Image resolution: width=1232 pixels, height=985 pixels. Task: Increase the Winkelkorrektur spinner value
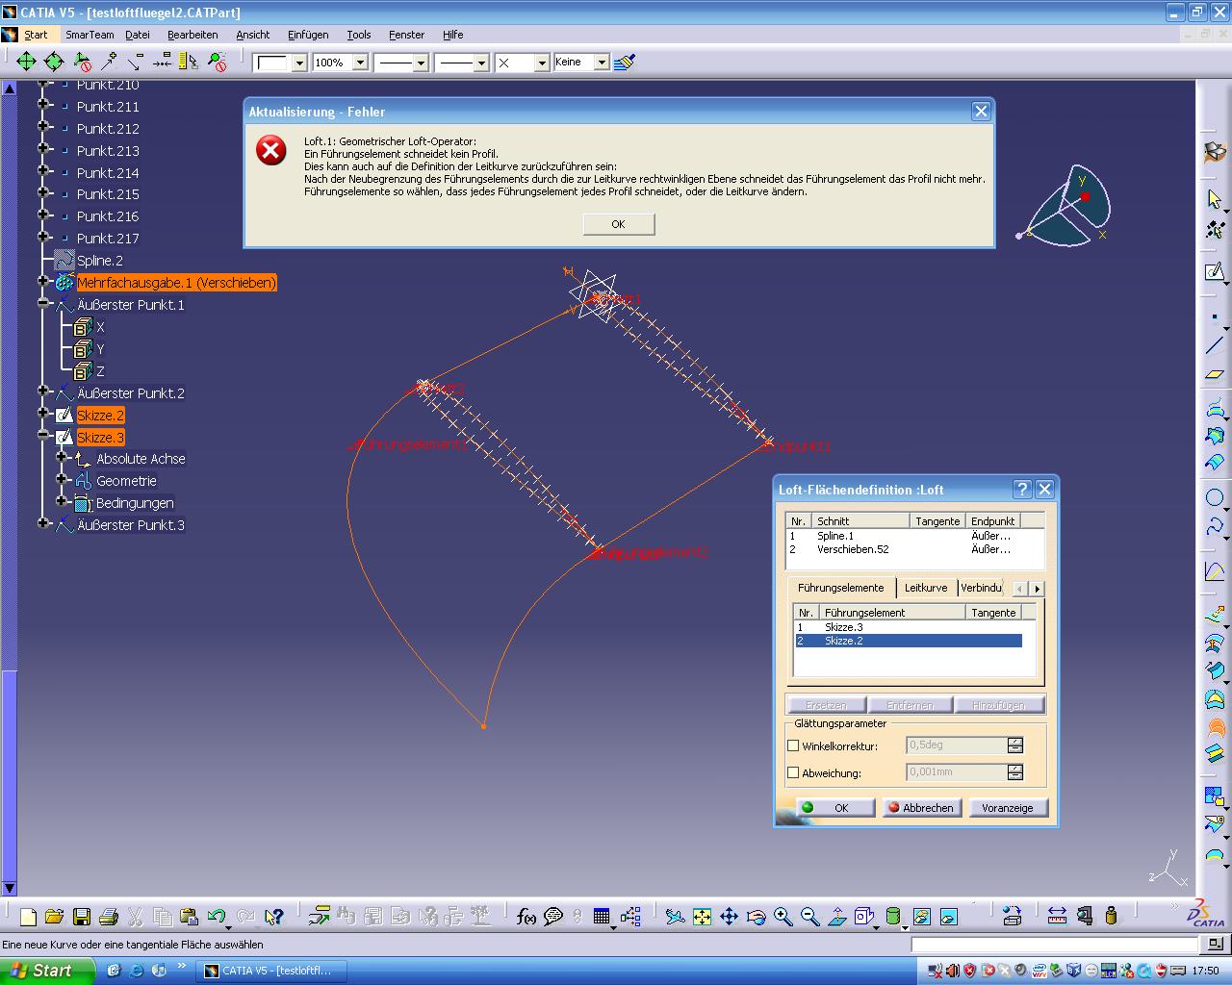[x=1015, y=742]
